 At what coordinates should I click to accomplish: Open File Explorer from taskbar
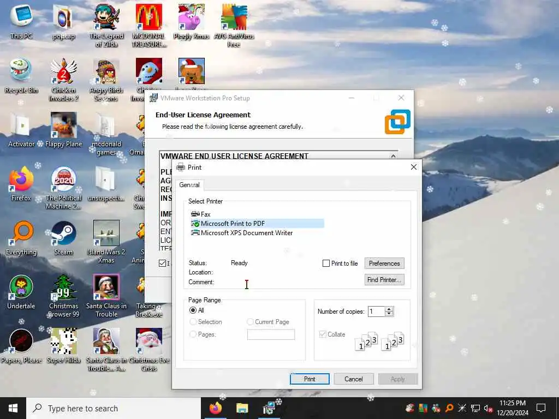(242, 408)
